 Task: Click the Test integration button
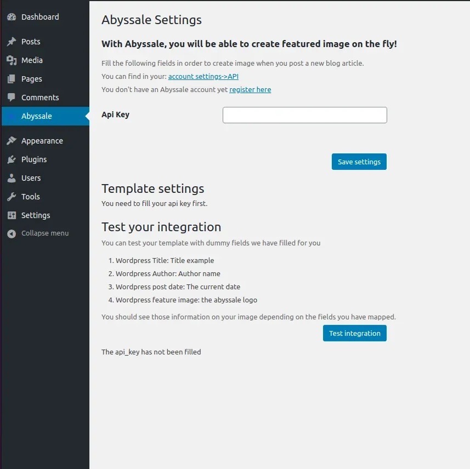pyautogui.click(x=355, y=333)
